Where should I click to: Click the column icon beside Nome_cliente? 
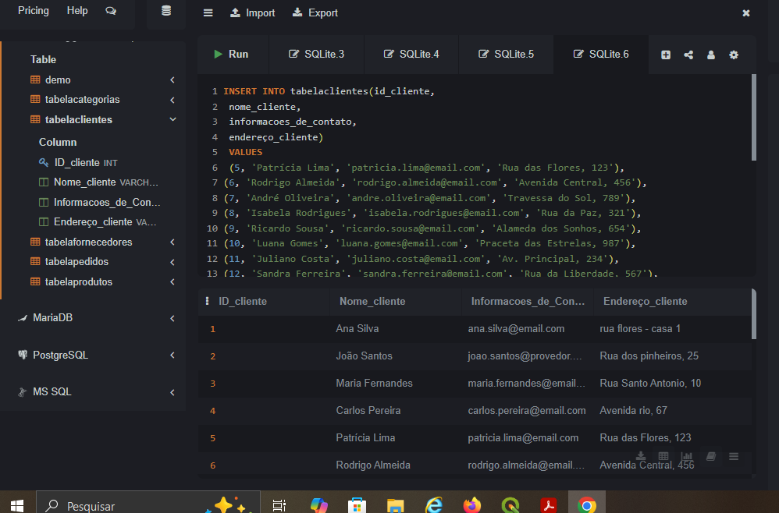click(44, 182)
